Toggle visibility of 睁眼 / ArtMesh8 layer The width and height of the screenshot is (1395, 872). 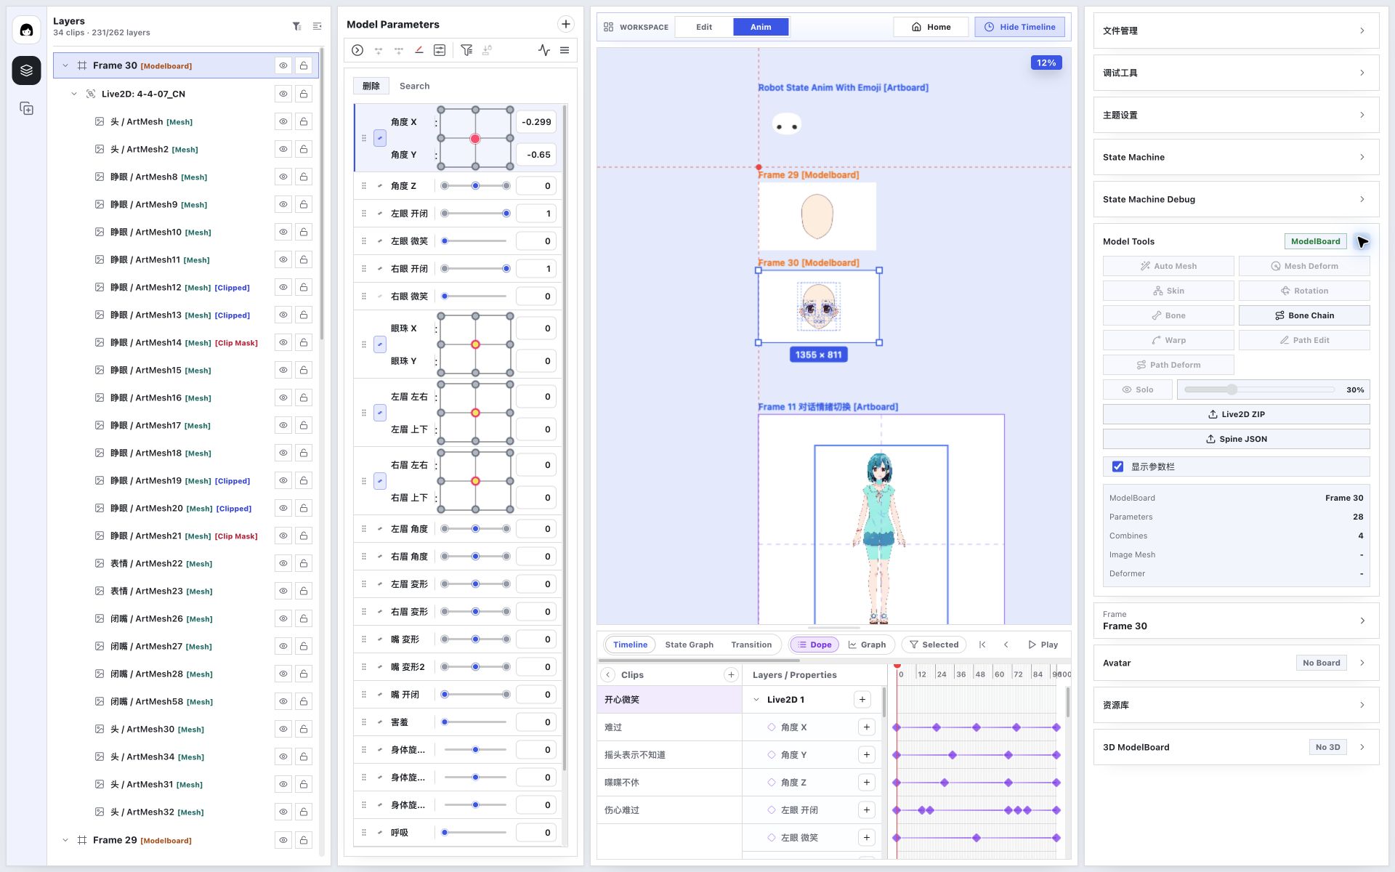[x=283, y=177]
